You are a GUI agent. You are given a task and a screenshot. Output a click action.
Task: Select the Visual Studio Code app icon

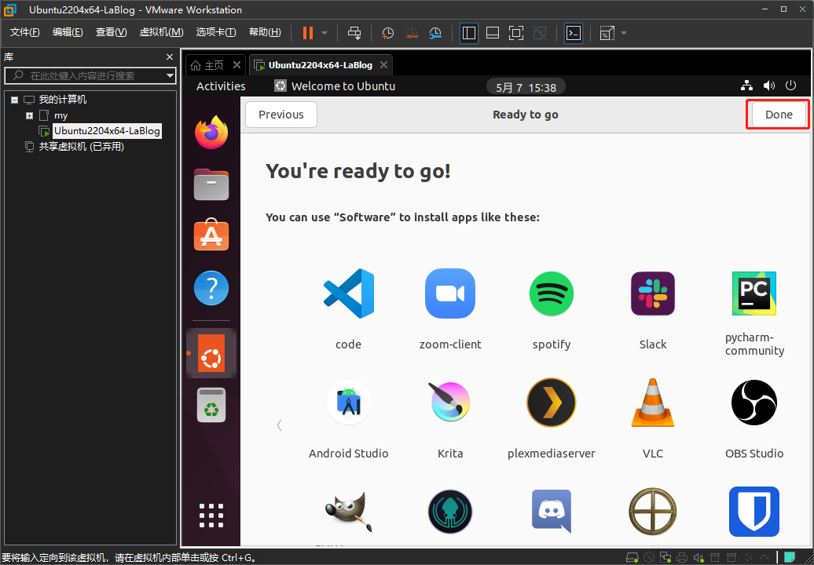pos(348,293)
